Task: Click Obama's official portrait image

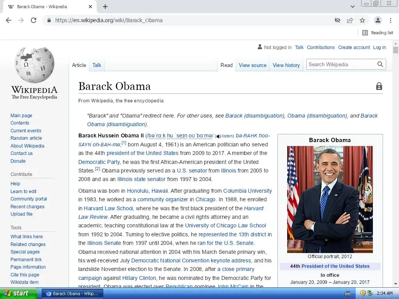Action: [330, 199]
